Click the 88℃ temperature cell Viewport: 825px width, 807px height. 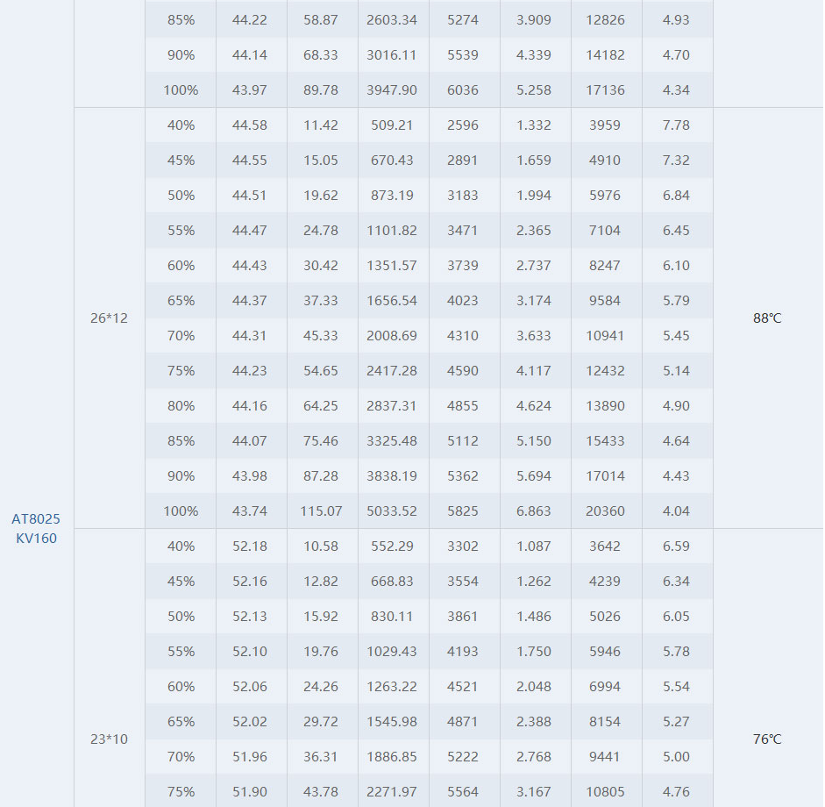click(x=767, y=318)
